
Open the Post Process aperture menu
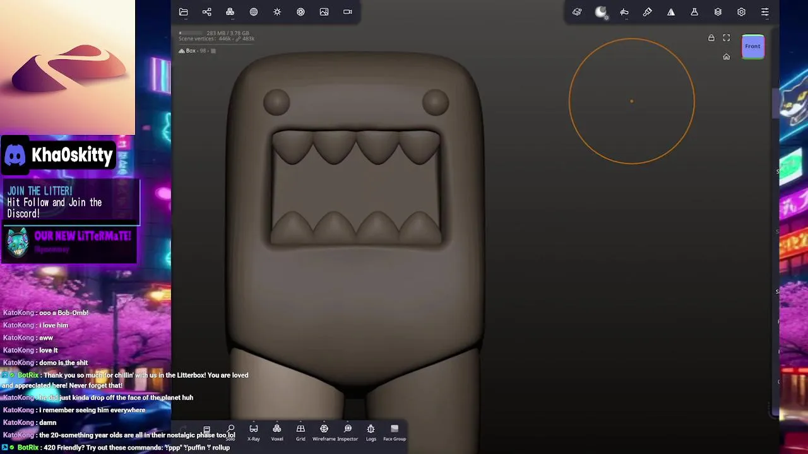tap(300, 12)
